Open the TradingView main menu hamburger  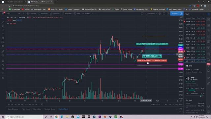point(3,14)
